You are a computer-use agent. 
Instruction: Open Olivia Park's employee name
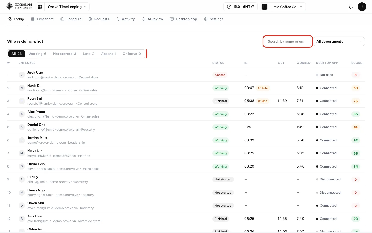coord(36,164)
